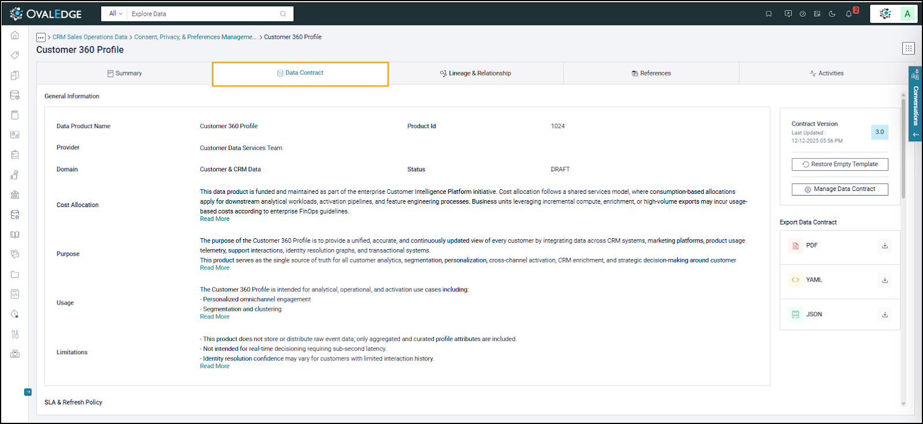This screenshot has width=923, height=424.
Task: Open the nine-dot grid menu
Action: [x=908, y=48]
